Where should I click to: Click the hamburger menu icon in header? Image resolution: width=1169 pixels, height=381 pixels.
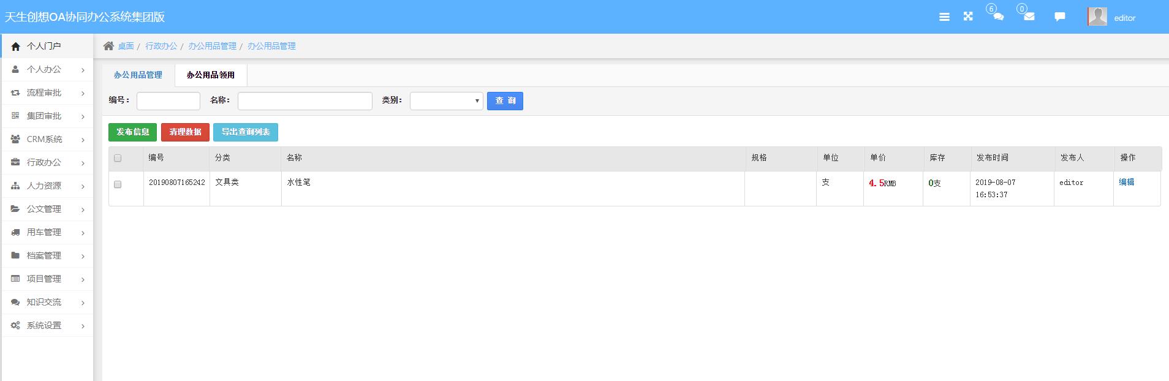click(944, 17)
